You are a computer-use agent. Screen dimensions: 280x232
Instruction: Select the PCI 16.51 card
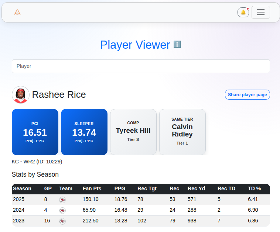click(x=35, y=132)
